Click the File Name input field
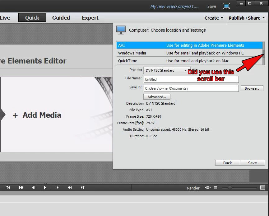Image resolution: width=269 pixels, height=216 pixels. click(191, 79)
